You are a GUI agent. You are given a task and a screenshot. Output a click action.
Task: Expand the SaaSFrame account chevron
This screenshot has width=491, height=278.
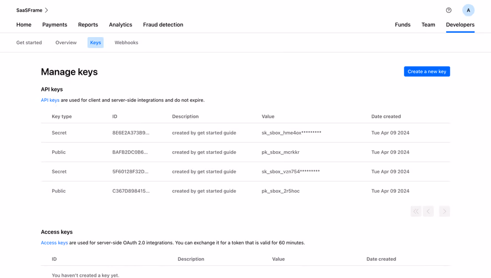click(47, 11)
